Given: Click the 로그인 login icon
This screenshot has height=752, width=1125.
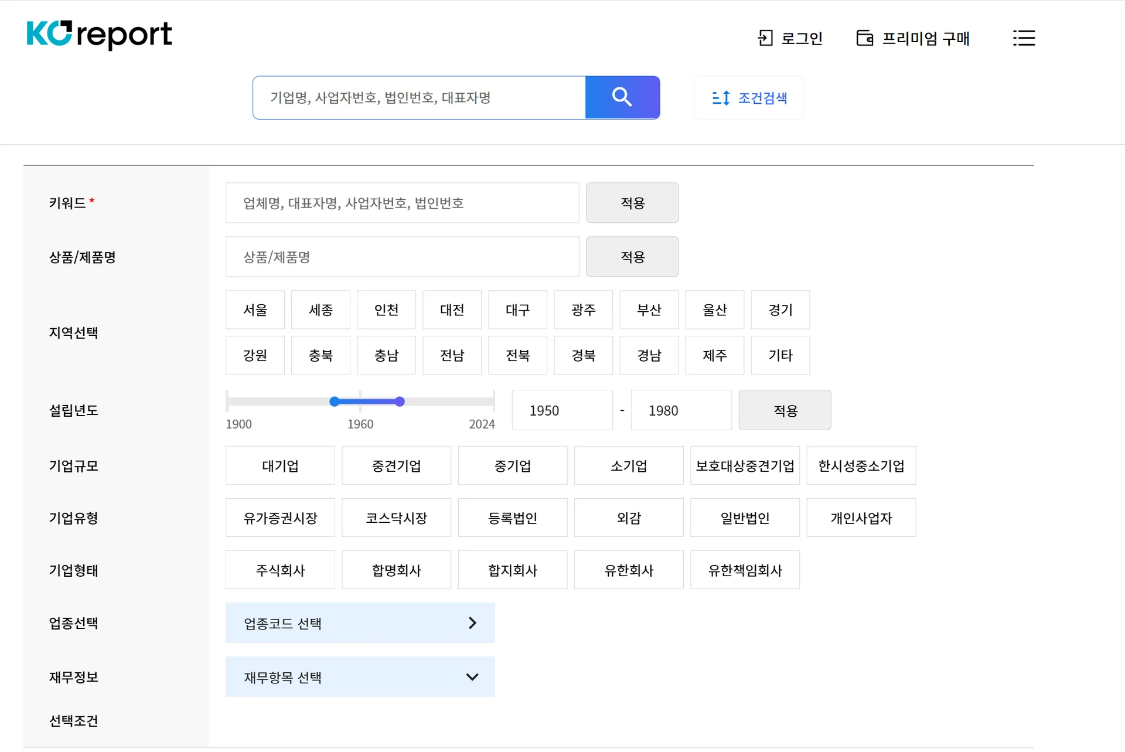Looking at the screenshot, I should [765, 38].
